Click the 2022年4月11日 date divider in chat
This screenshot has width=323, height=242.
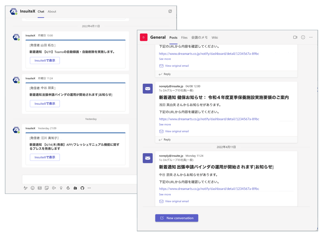pyautogui.click(x=91, y=26)
